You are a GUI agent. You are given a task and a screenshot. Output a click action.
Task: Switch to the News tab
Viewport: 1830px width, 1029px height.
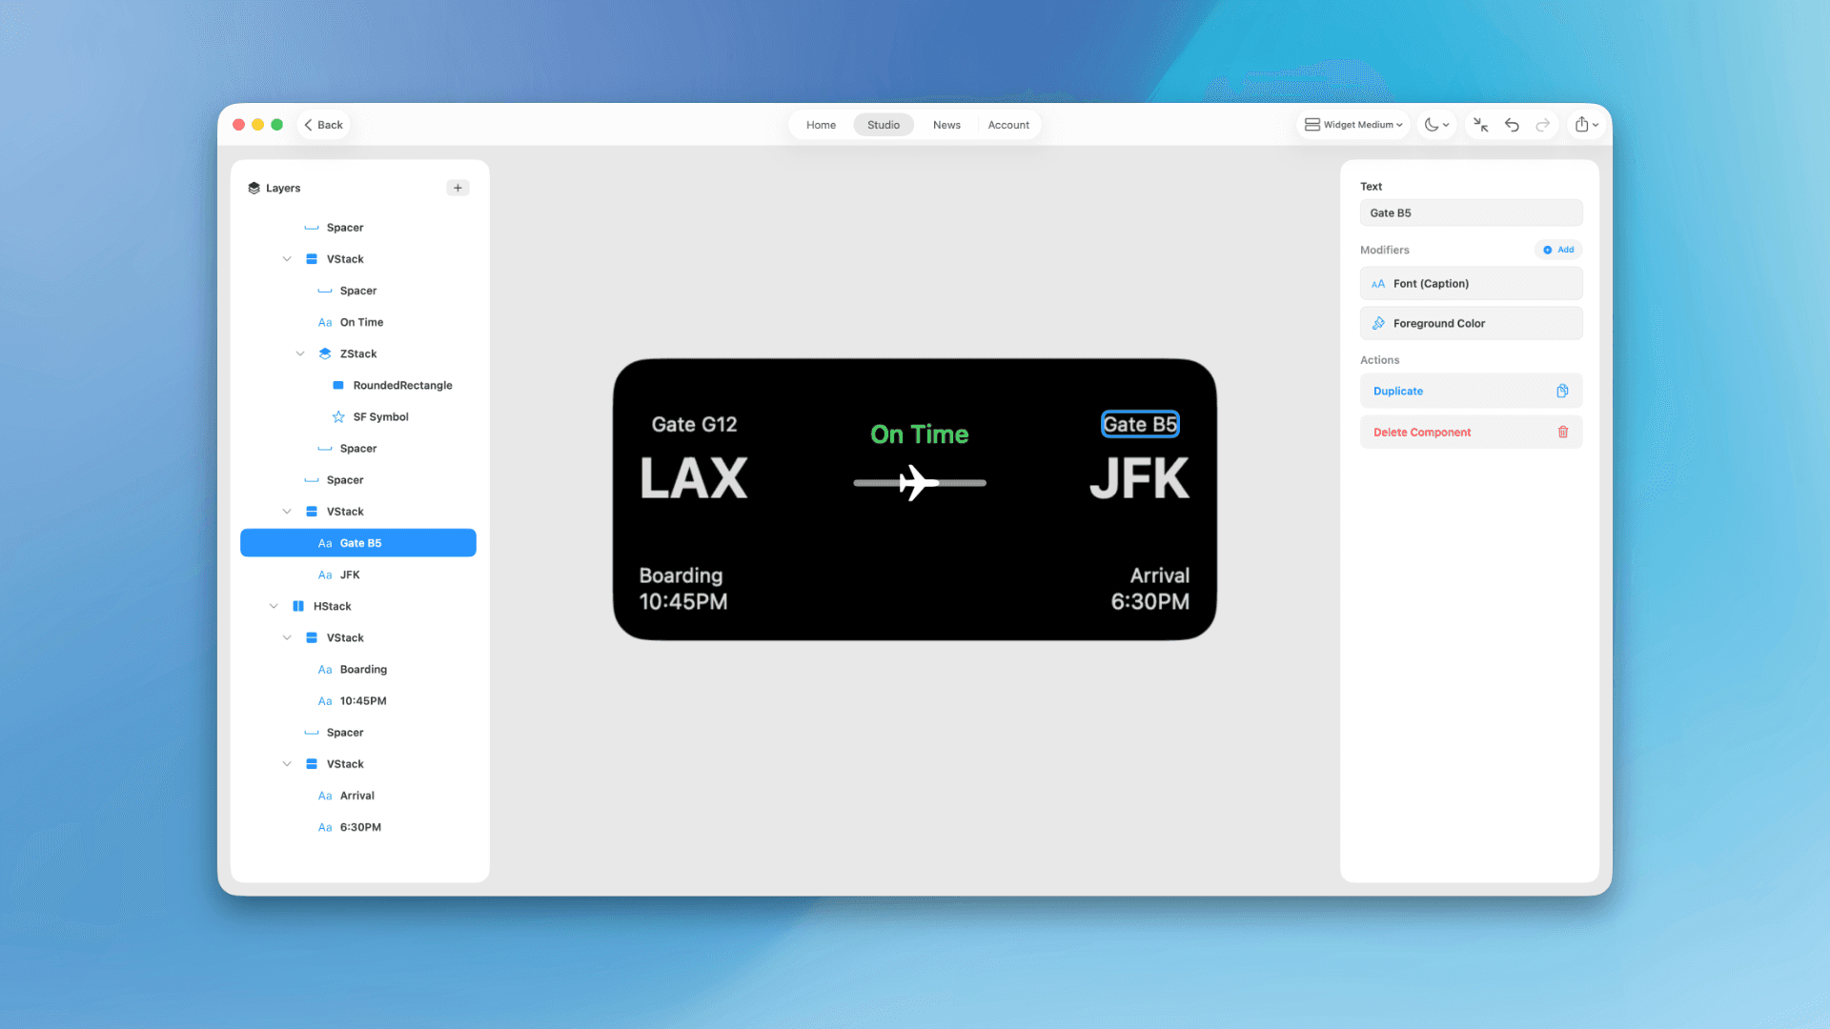946,124
